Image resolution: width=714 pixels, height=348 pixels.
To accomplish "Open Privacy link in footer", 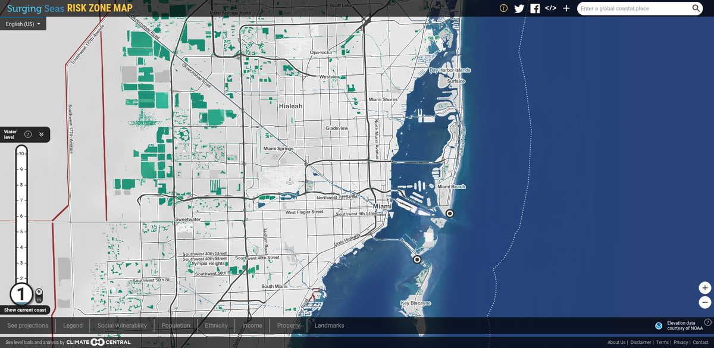I will point(681,342).
